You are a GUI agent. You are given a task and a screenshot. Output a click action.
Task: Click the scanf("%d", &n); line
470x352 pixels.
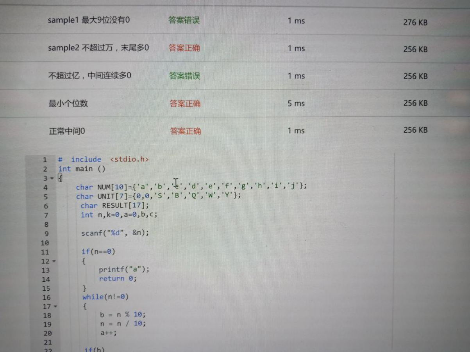coord(115,233)
